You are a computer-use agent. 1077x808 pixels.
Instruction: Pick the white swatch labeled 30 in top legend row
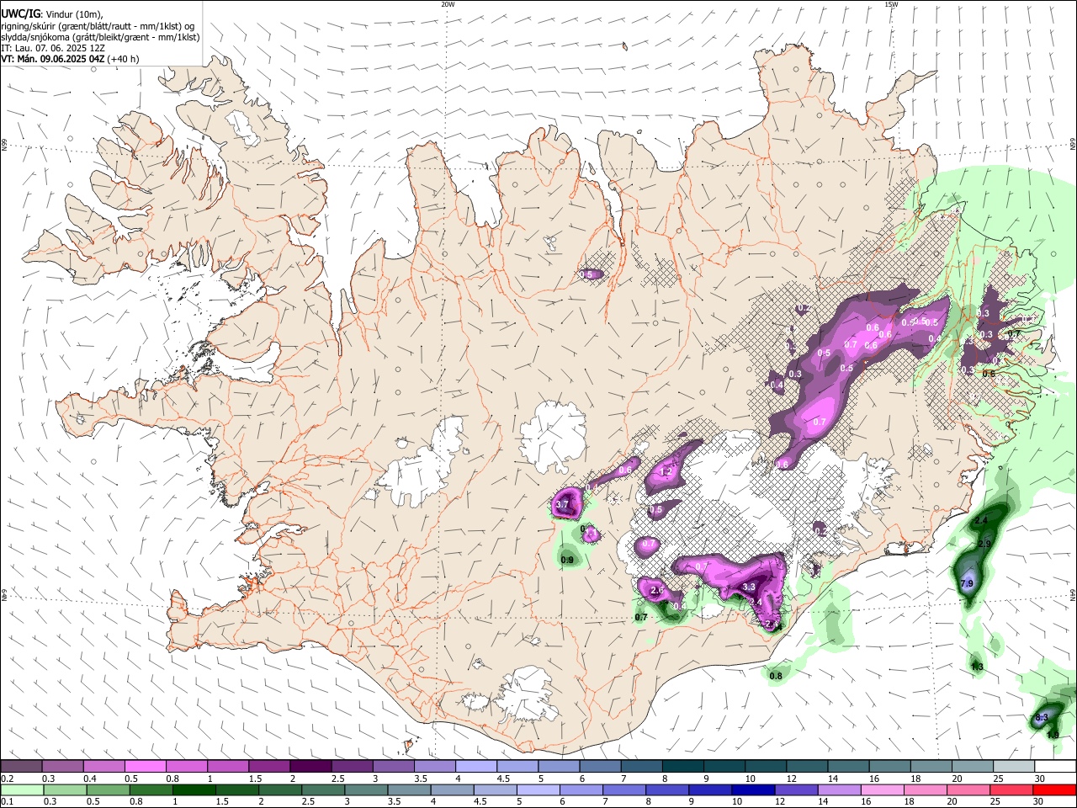point(1054,766)
